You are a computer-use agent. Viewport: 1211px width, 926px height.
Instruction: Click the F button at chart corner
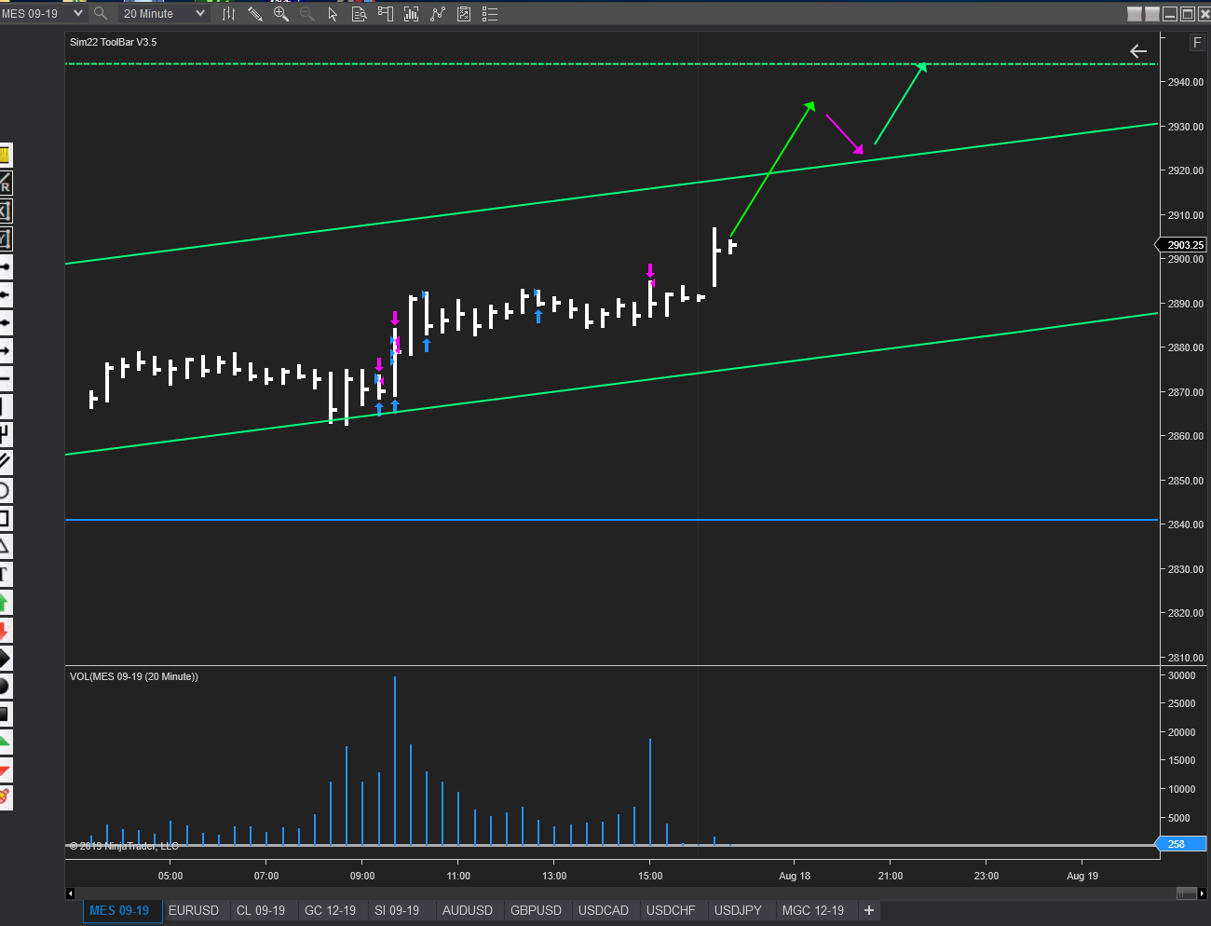(x=1197, y=43)
